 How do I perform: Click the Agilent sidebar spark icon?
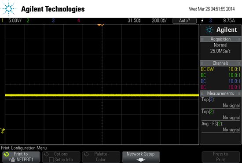tap(209, 30)
